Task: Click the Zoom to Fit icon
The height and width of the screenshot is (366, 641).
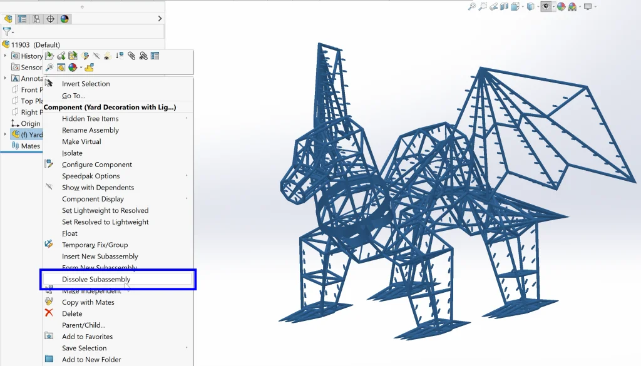Action: (472, 6)
